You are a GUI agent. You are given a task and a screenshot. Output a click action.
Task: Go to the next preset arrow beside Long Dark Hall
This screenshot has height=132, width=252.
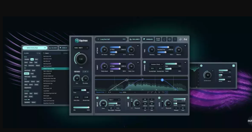point(125,39)
